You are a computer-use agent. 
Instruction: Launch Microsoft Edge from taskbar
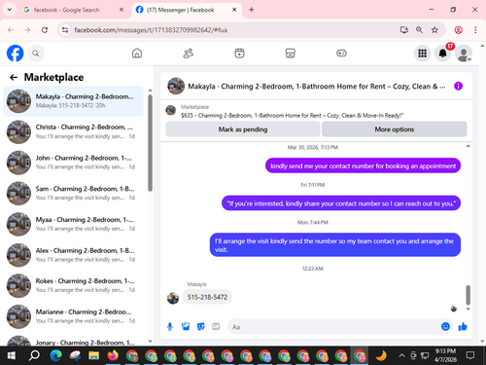(x=56, y=356)
